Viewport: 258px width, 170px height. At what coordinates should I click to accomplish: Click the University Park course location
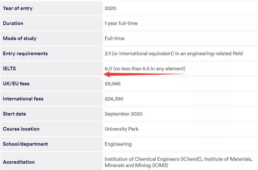[x=121, y=129]
